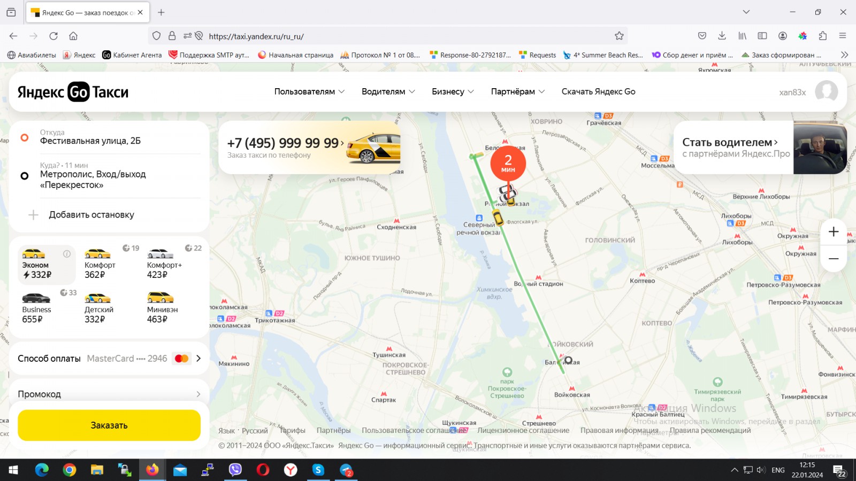856x481 pixels.
Task: Open the browser extensions panel
Action: (x=823, y=36)
